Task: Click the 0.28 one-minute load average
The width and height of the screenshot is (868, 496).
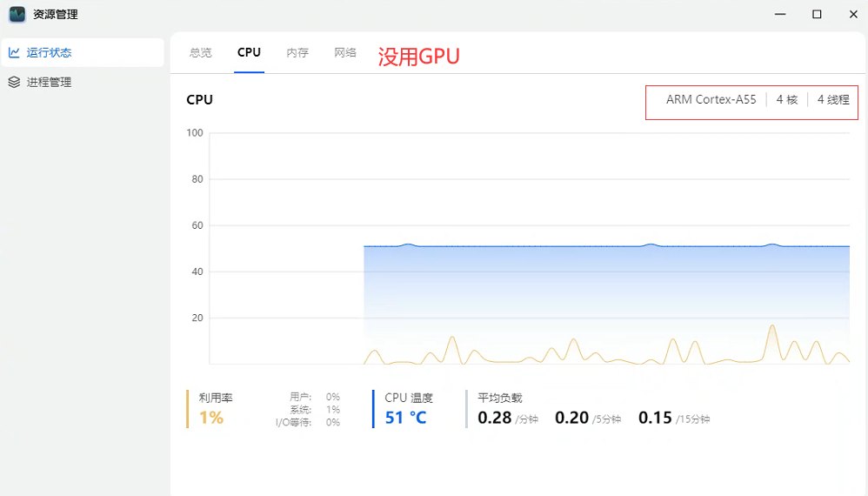Action: (x=495, y=418)
